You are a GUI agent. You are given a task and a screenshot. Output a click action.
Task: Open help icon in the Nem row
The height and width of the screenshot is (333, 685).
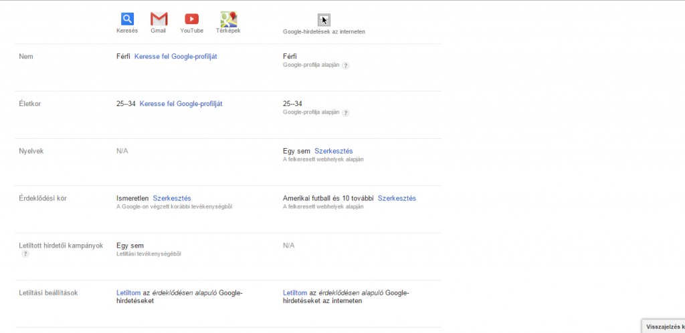(x=346, y=65)
